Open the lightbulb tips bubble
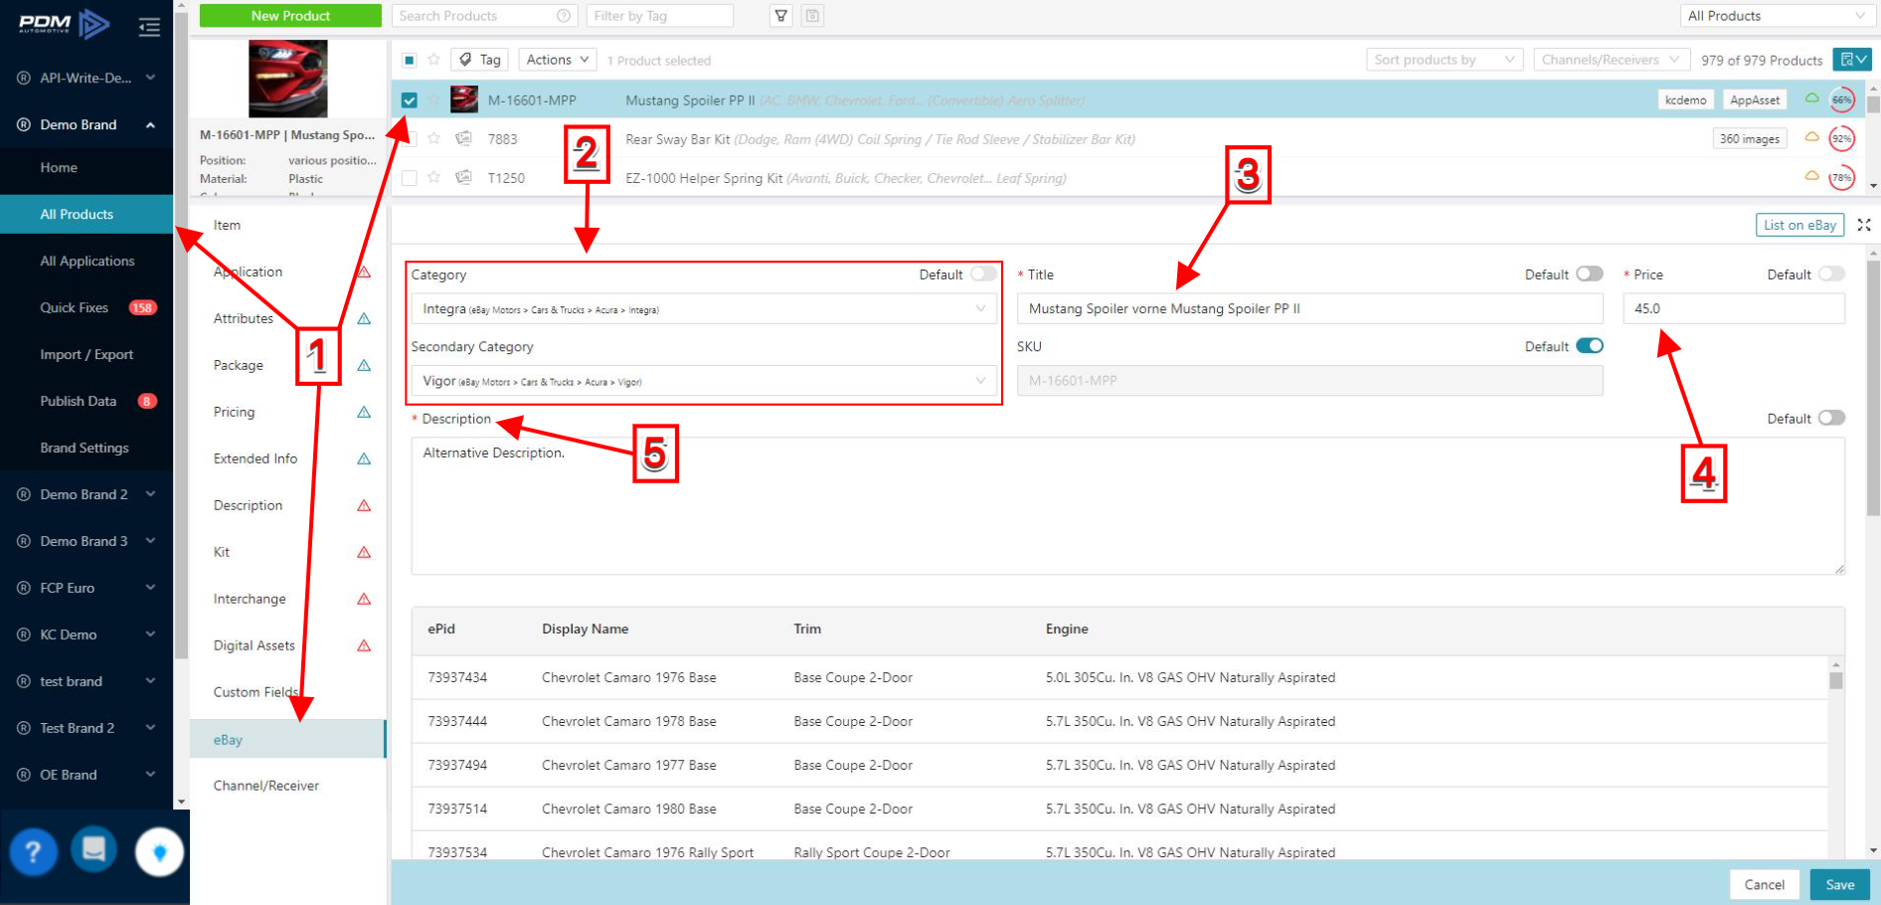The width and height of the screenshot is (1881, 905). pyautogui.click(x=159, y=852)
